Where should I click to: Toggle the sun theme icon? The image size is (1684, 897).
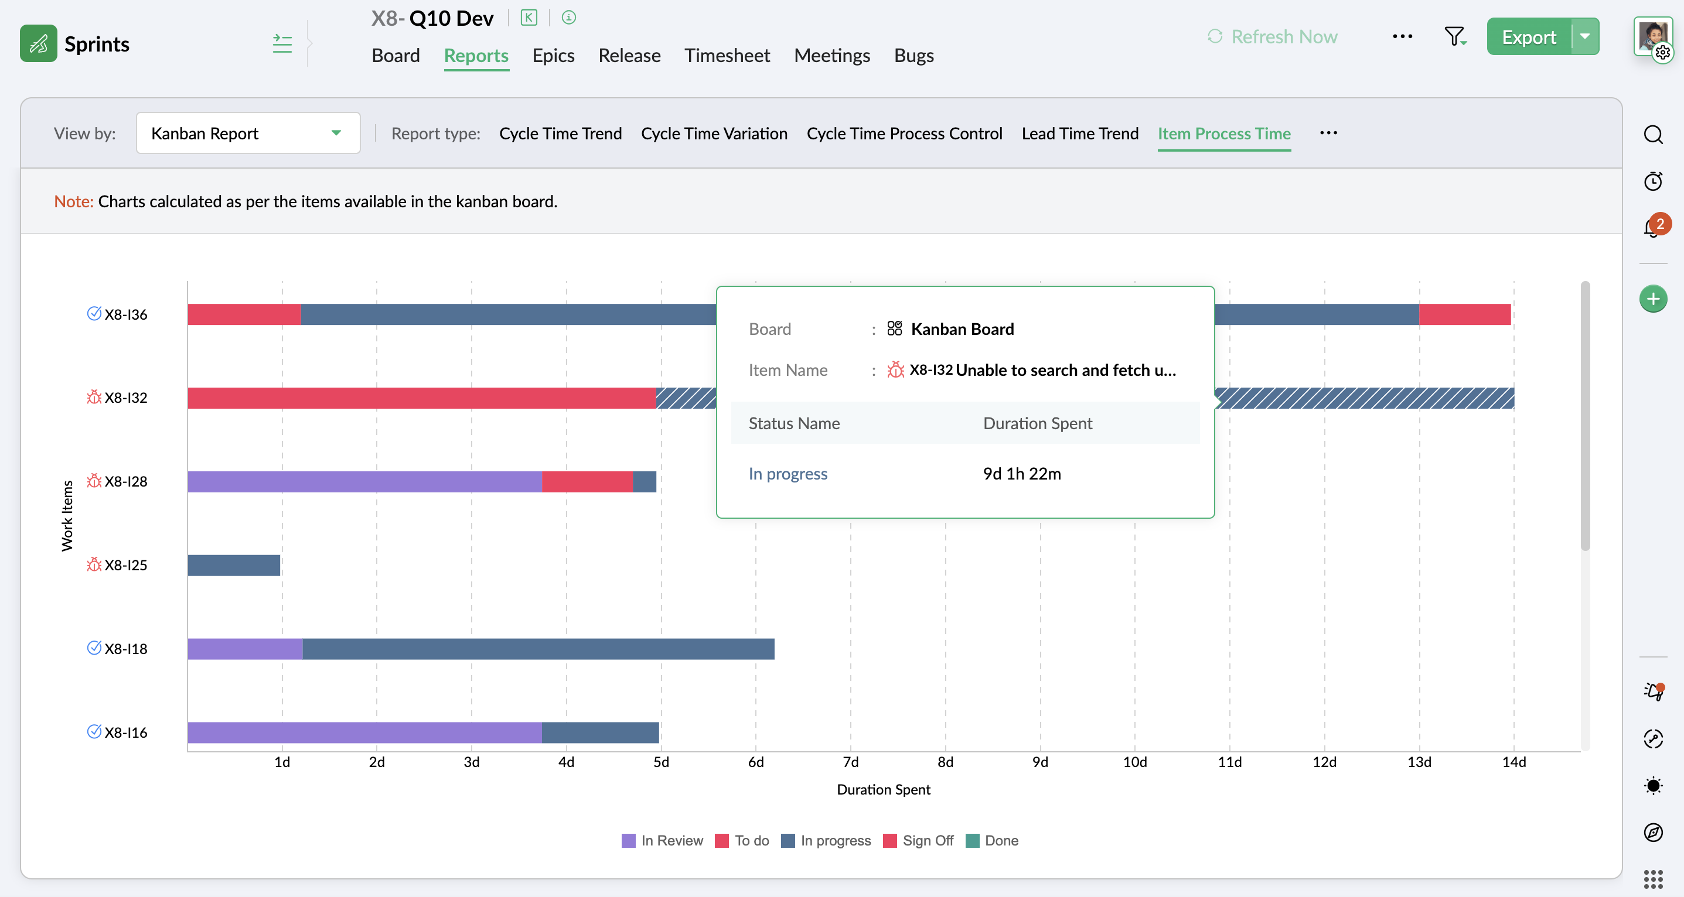pos(1652,785)
